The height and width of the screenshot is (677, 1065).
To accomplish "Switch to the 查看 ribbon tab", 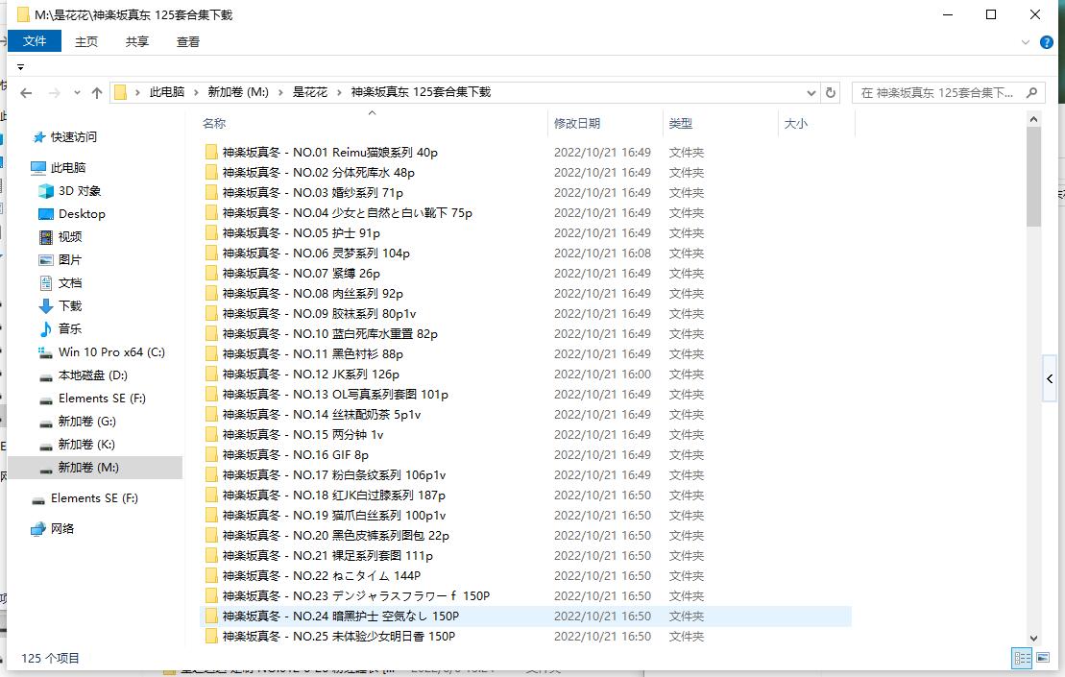I will [188, 41].
